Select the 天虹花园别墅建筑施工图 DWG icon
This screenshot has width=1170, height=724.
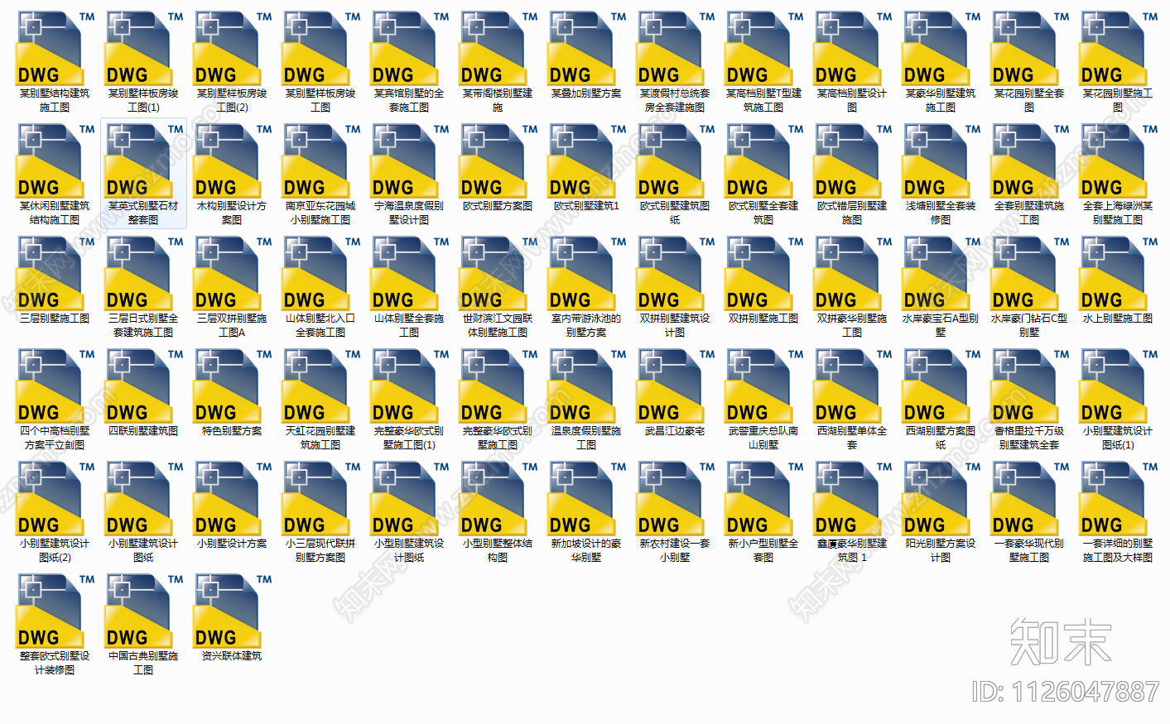click(x=315, y=386)
